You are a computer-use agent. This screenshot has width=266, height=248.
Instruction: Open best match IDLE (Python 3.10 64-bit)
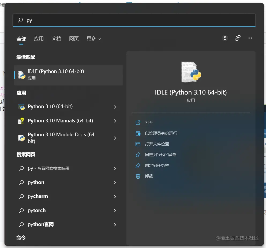coord(68,75)
